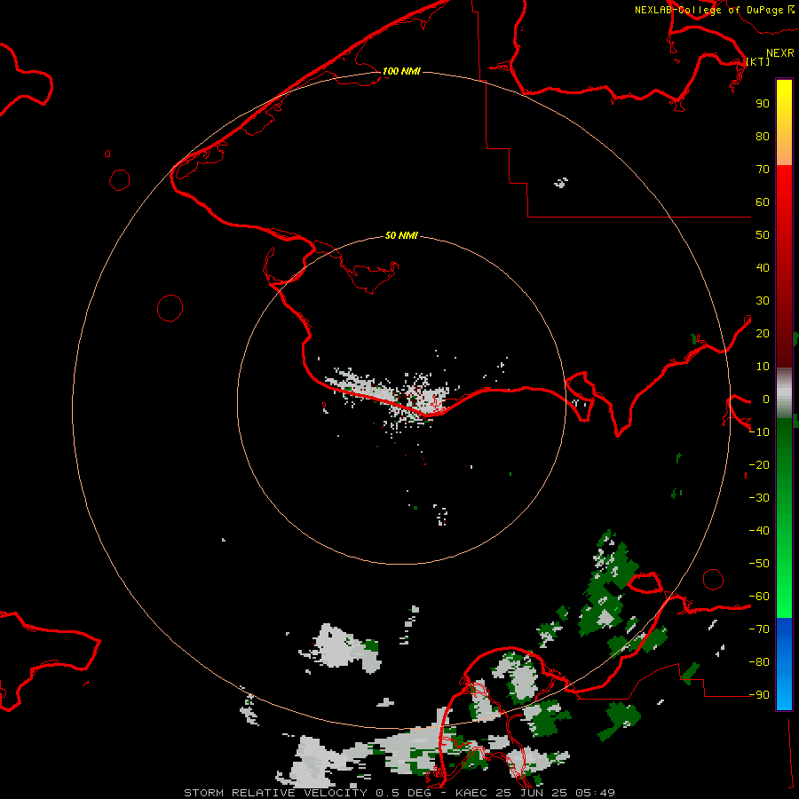Click the "50 NMI" range ring label
The image size is (799, 799).
coord(401,235)
